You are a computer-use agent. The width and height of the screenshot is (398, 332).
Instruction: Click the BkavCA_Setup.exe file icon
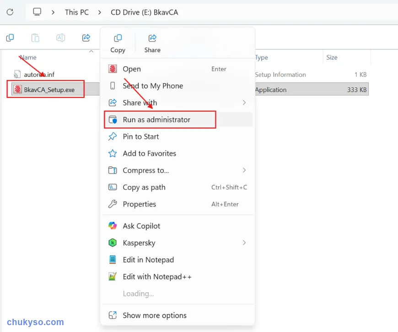17,89
